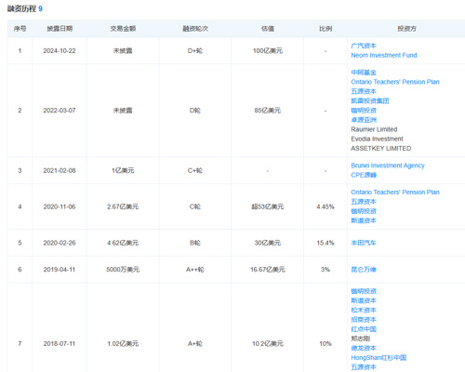Image resolution: width=465 pixels, height=372 pixels.
Task: Open 凯雷投资集团 investor link
Action: click(x=370, y=100)
